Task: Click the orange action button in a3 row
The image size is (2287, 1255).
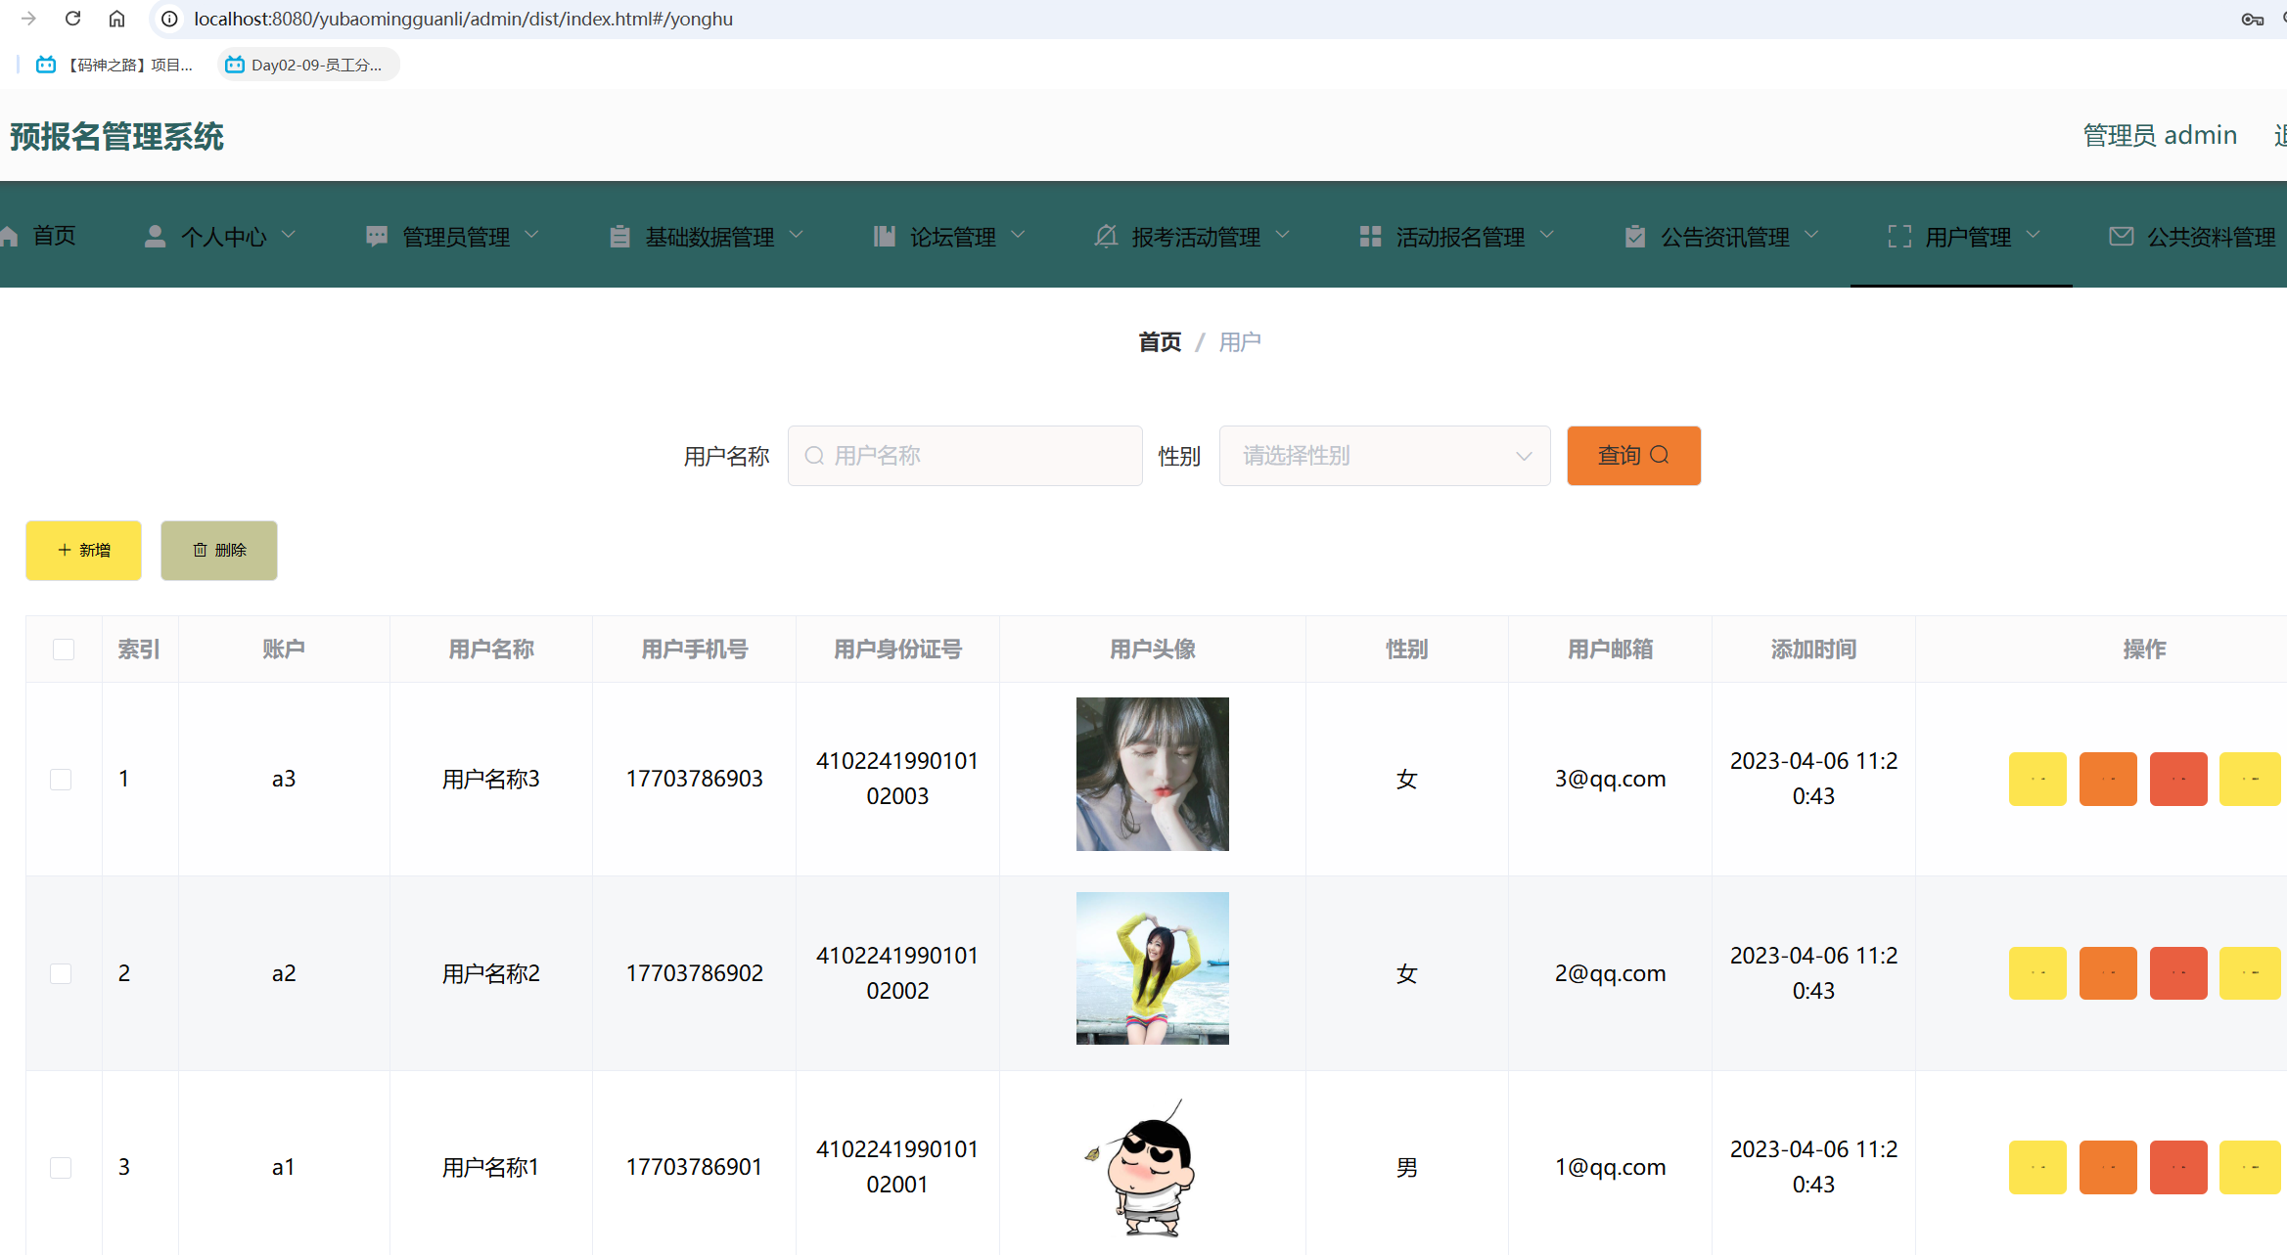Action: pyautogui.click(x=2108, y=780)
